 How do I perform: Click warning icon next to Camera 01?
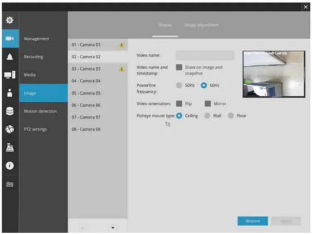[x=121, y=45]
